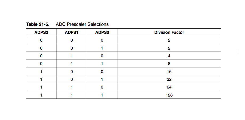
Task: Click the ADPS2 column header
Action: 41,33
